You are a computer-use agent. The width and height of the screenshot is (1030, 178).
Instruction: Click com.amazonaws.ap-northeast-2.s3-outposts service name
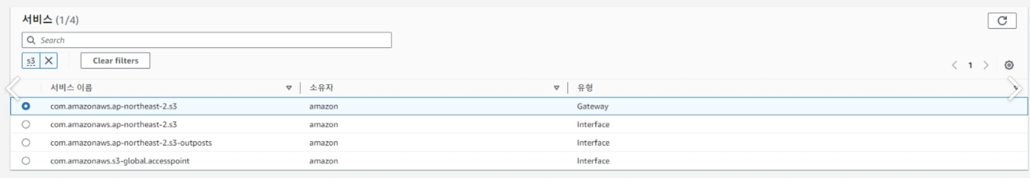pos(131,143)
